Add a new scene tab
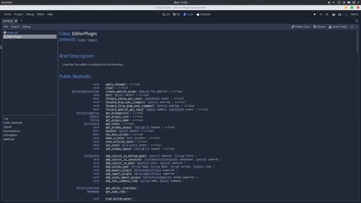Image resolution: width=361 pixels, height=203 pixels. point(21,21)
